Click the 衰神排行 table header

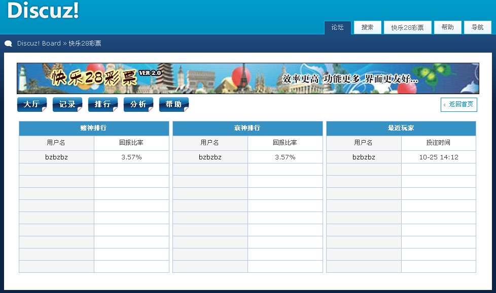tap(247, 128)
